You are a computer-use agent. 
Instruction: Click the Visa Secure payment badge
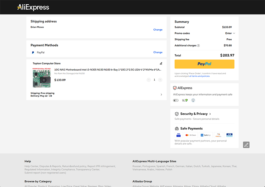(179, 135)
